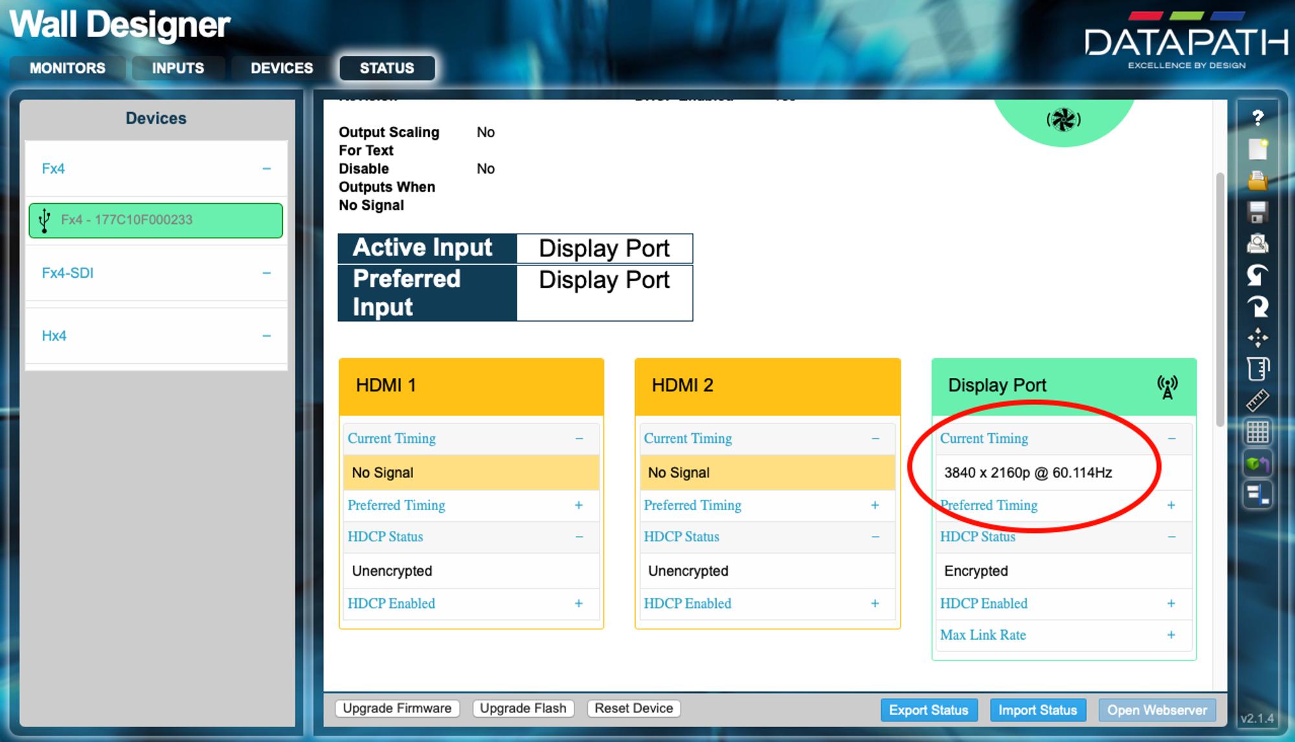This screenshot has height=742, width=1295.
Task: Collapse HDCP Status under HDMI 2
Action: point(875,537)
